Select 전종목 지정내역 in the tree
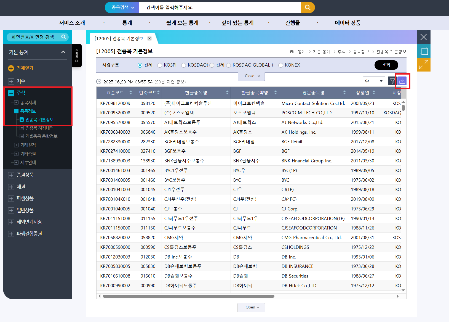 click(39, 128)
